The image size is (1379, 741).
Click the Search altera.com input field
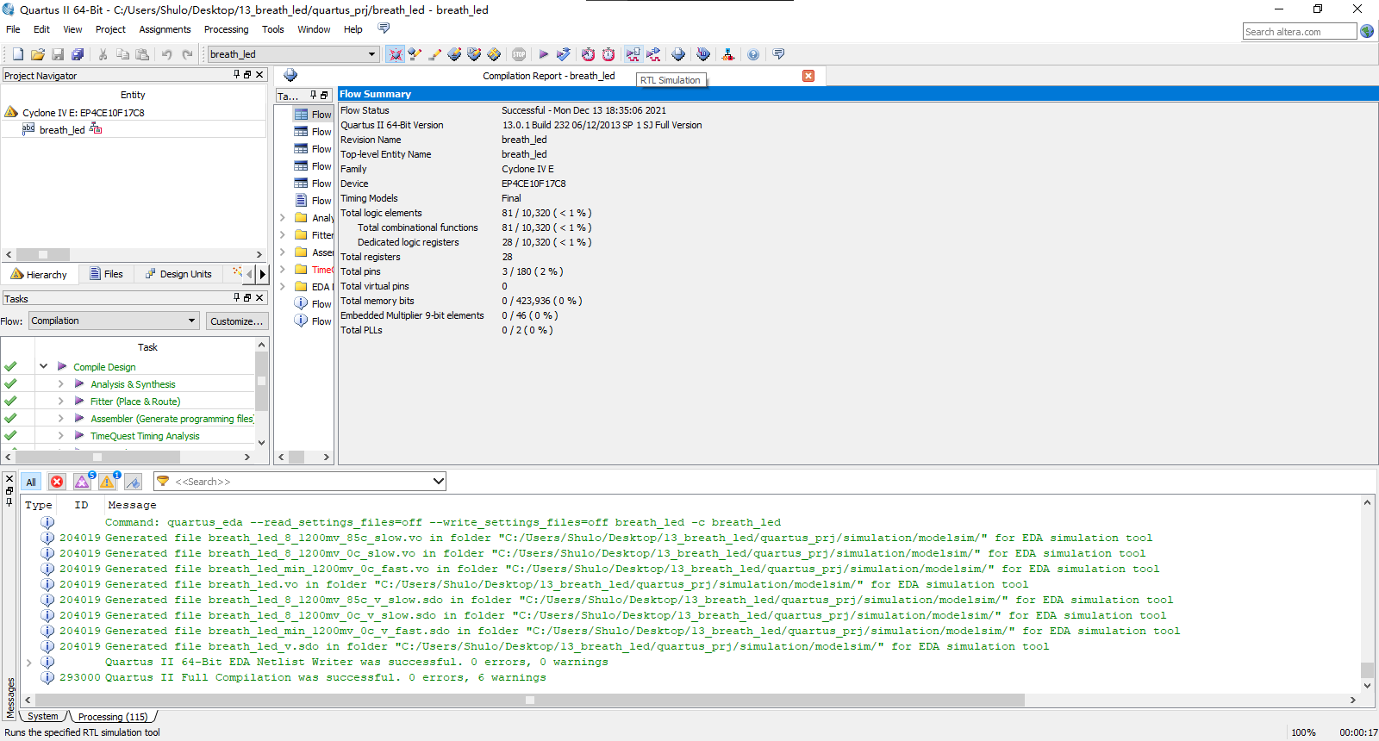pos(1300,31)
